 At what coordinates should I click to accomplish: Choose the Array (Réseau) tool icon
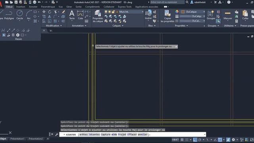[55, 21]
